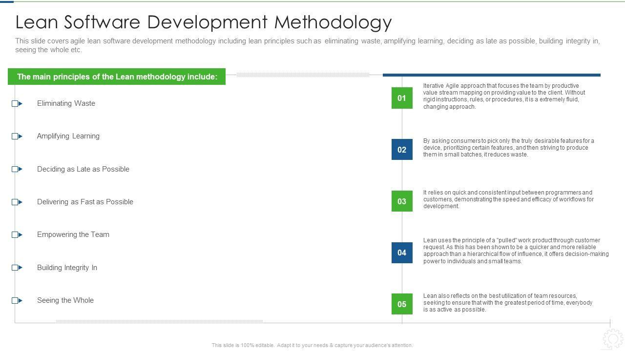Select the green 05 number box
The width and height of the screenshot is (625, 351).
tap(402, 304)
